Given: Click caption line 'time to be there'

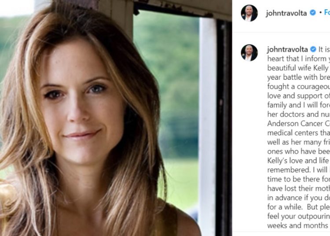Looking at the screenshot, I should click(x=299, y=179).
